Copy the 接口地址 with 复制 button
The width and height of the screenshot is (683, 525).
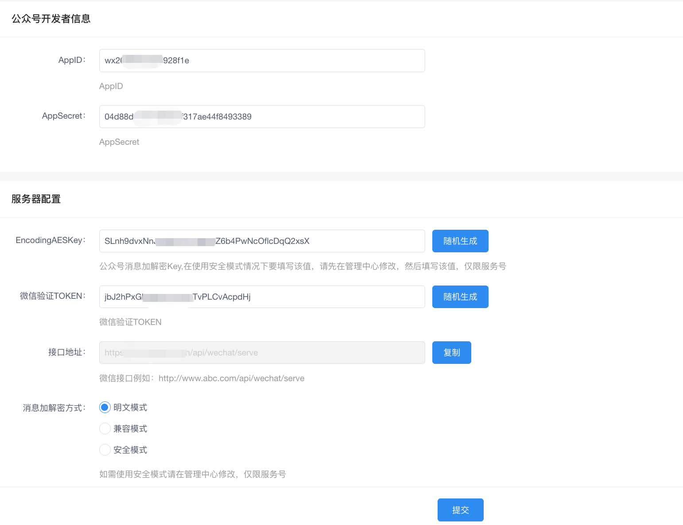coord(452,352)
